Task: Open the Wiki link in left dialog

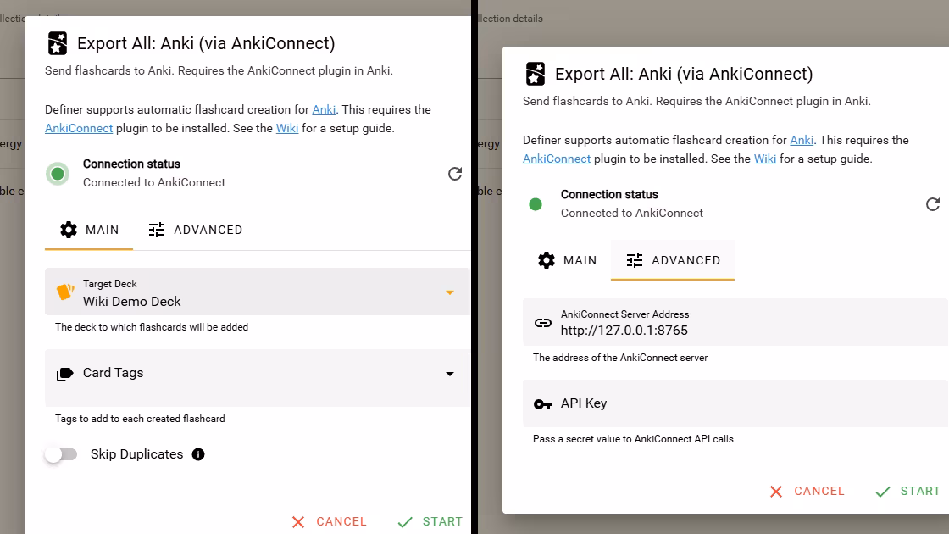Action: pos(287,128)
